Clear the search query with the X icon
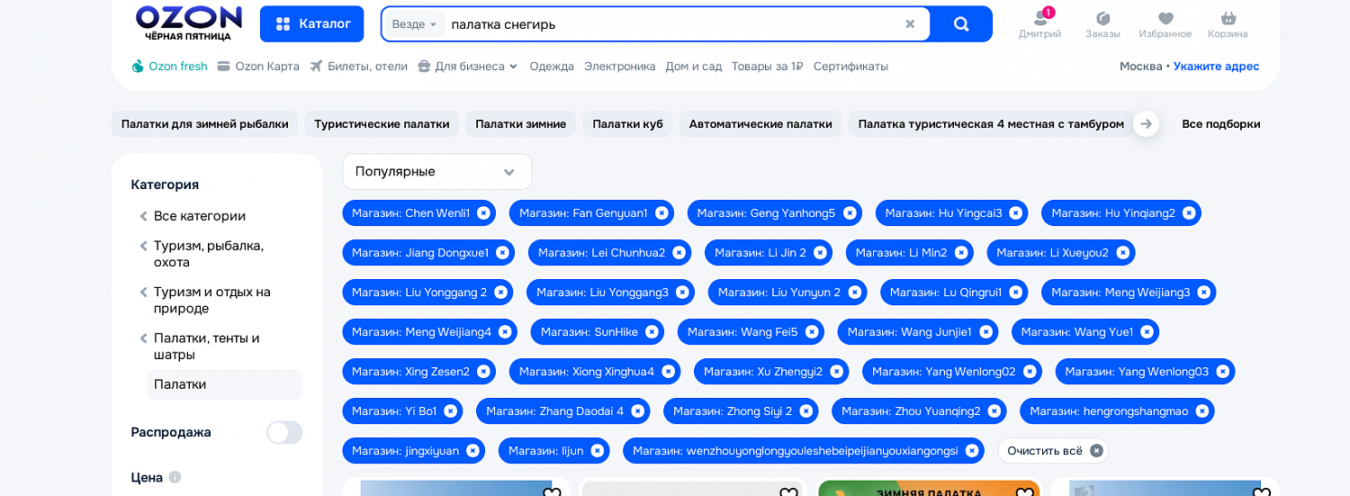The height and width of the screenshot is (496, 1350). tap(910, 24)
